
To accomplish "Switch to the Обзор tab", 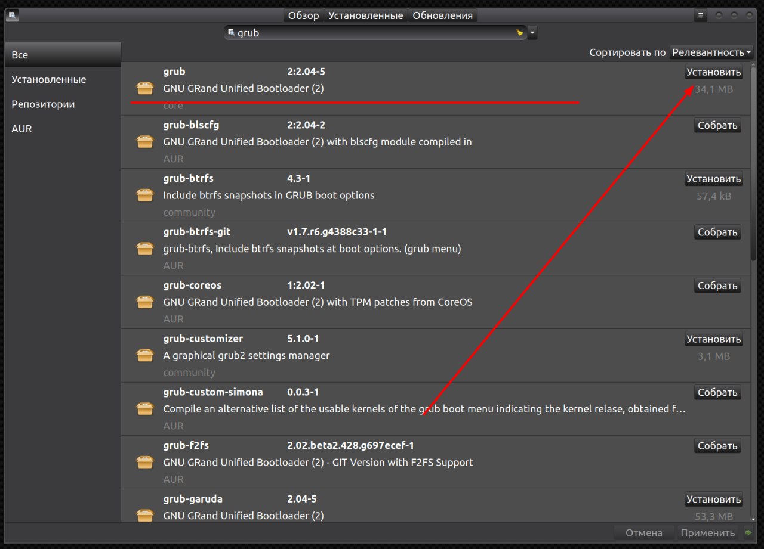I will [304, 15].
